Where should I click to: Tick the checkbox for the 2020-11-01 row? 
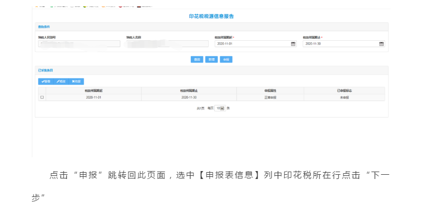[42, 97]
